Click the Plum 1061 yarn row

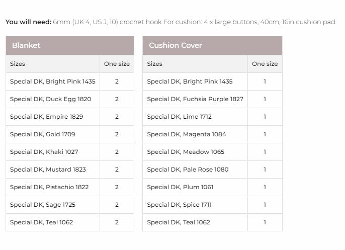click(x=180, y=187)
